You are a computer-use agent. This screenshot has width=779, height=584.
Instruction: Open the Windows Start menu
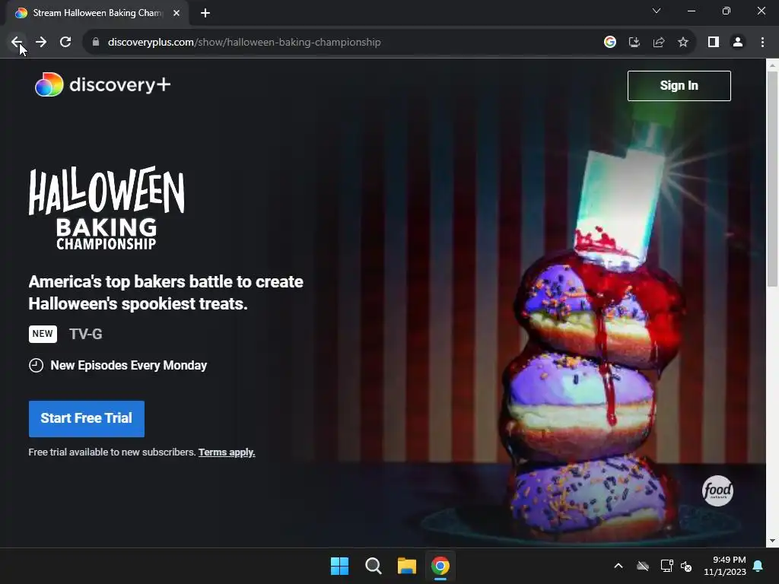[340, 566]
